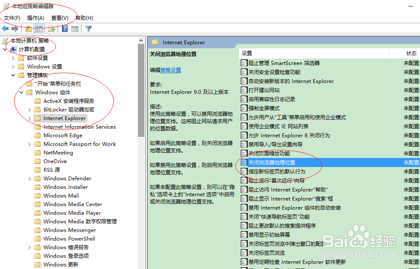This screenshot has width=420, height=269.
Task: Click the Back arrow toolbar icon
Action: tap(5, 29)
